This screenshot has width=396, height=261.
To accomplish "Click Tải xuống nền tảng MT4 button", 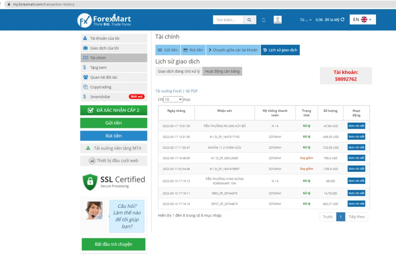I will click(x=113, y=148).
